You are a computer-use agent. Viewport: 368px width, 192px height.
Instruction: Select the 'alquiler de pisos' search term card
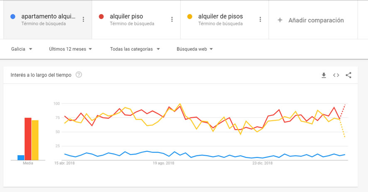click(225, 19)
